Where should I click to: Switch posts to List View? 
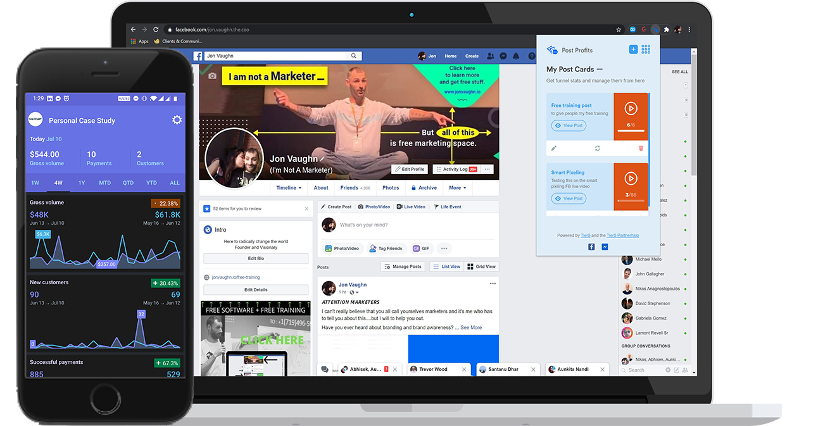pos(446,266)
